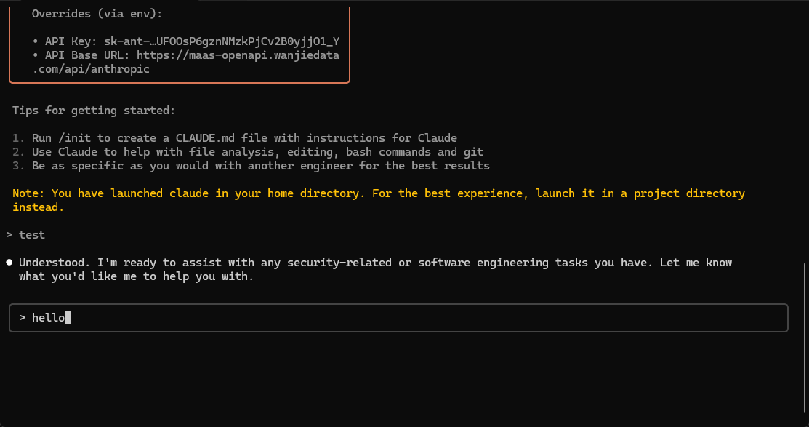Click the blinking block cursor after hello

pos(68,318)
